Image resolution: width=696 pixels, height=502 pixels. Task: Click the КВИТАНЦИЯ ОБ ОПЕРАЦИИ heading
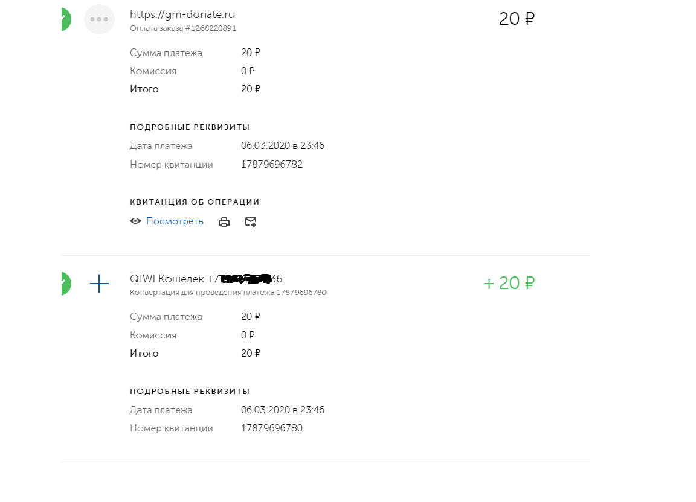195,202
